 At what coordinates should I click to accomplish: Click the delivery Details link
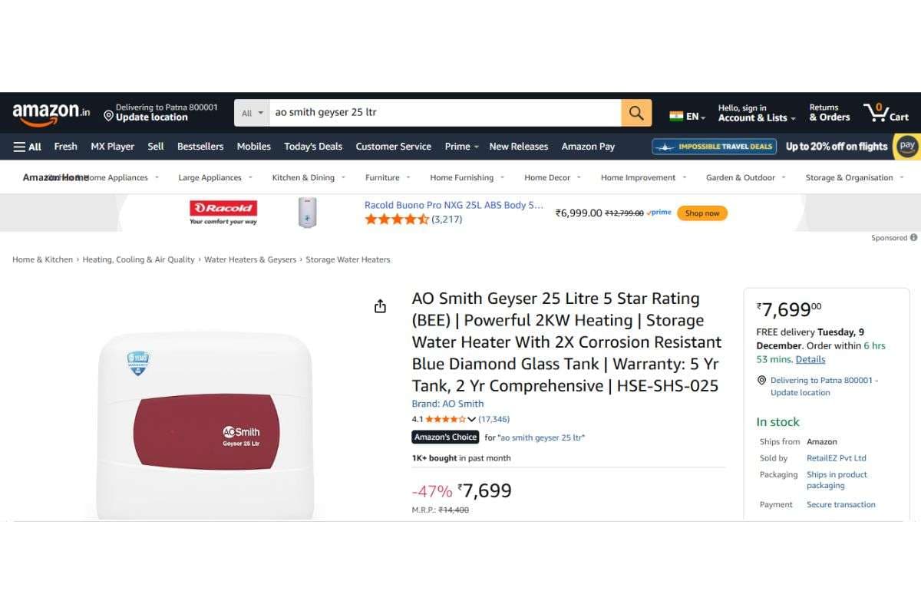pos(810,359)
